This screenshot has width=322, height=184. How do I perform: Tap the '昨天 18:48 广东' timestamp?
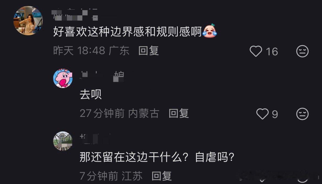click(91, 51)
